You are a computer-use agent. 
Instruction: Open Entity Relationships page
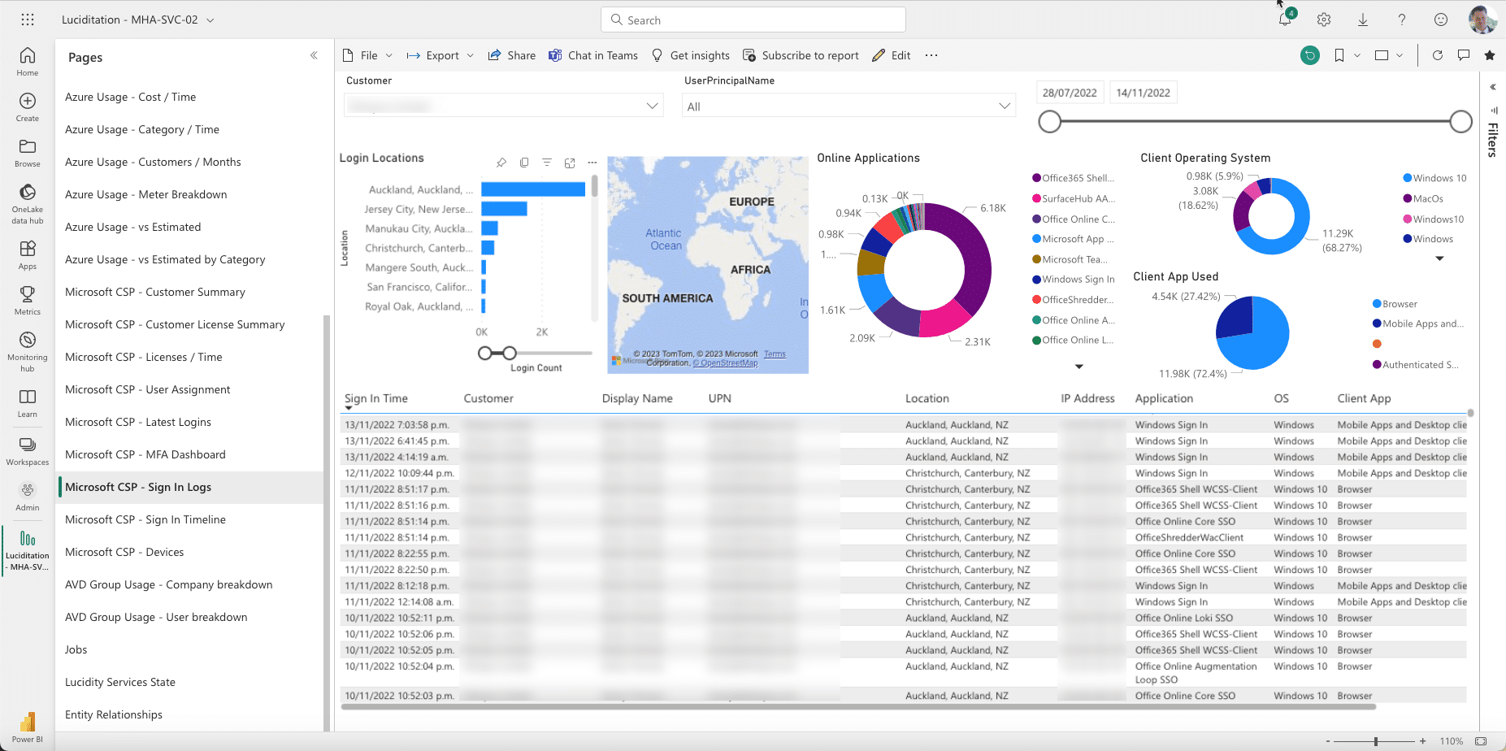114,714
